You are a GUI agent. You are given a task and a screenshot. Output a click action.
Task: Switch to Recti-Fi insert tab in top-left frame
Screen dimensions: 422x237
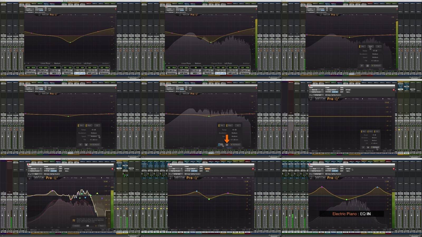point(68,73)
